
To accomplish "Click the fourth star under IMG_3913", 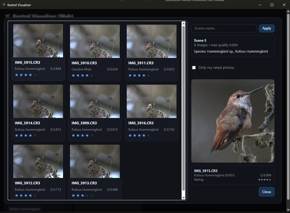I will point(87,195).
